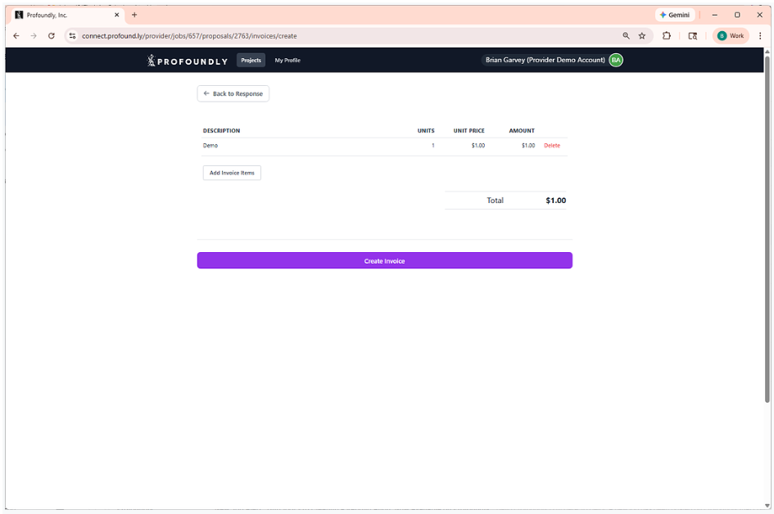Open the Work profile menu in Chrome

(729, 36)
